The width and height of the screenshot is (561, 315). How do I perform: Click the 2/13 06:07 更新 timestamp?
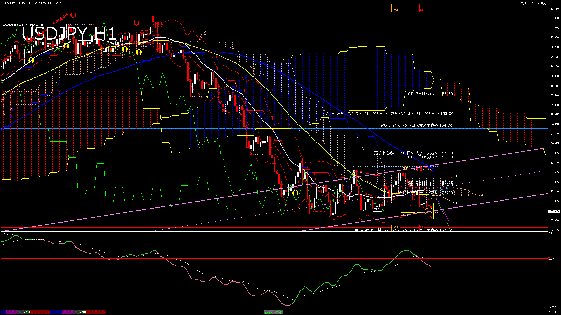click(x=534, y=3)
